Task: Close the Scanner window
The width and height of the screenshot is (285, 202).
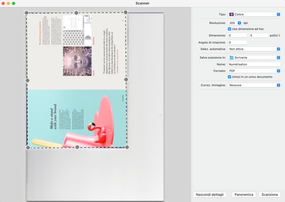Action: pyautogui.click(x=3, y=3)
